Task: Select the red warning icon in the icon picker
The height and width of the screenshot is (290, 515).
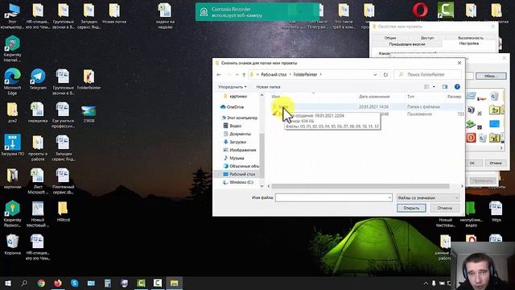Action: pyautogui.click(x=471, y=138)
